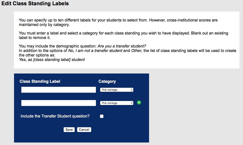Click the paragraph about specifying up to ten labels
243x145 pixels.
pos(118,22)
